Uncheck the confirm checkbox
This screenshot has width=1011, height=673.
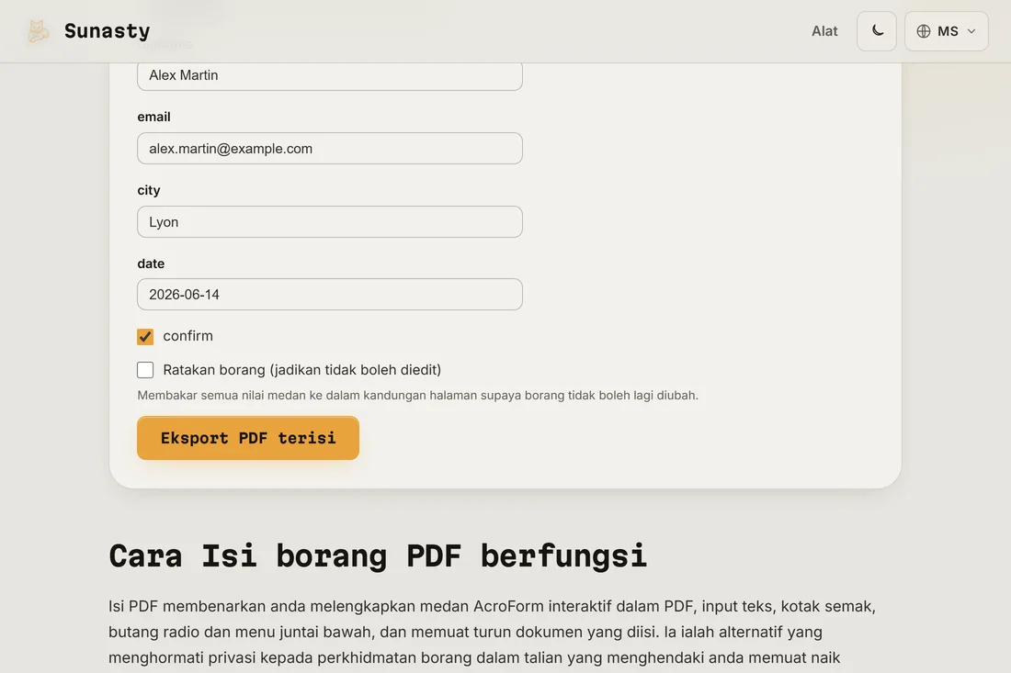(x=145, y=336)
